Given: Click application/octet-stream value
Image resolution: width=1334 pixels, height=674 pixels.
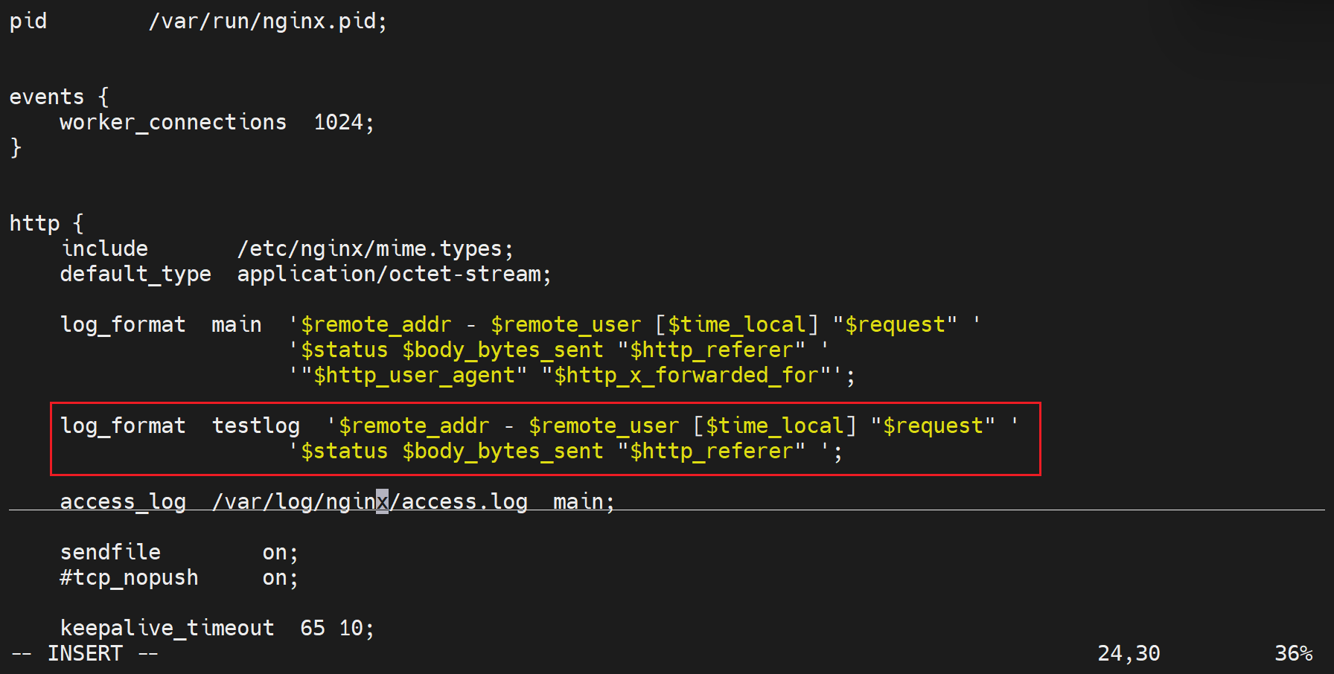Looking at the screenshot, I should point(394,274).
